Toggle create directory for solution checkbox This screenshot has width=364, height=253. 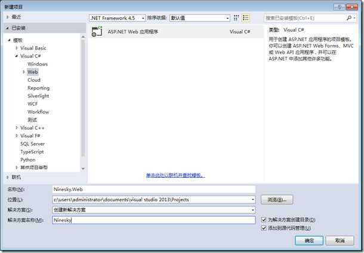pos(264,220)
